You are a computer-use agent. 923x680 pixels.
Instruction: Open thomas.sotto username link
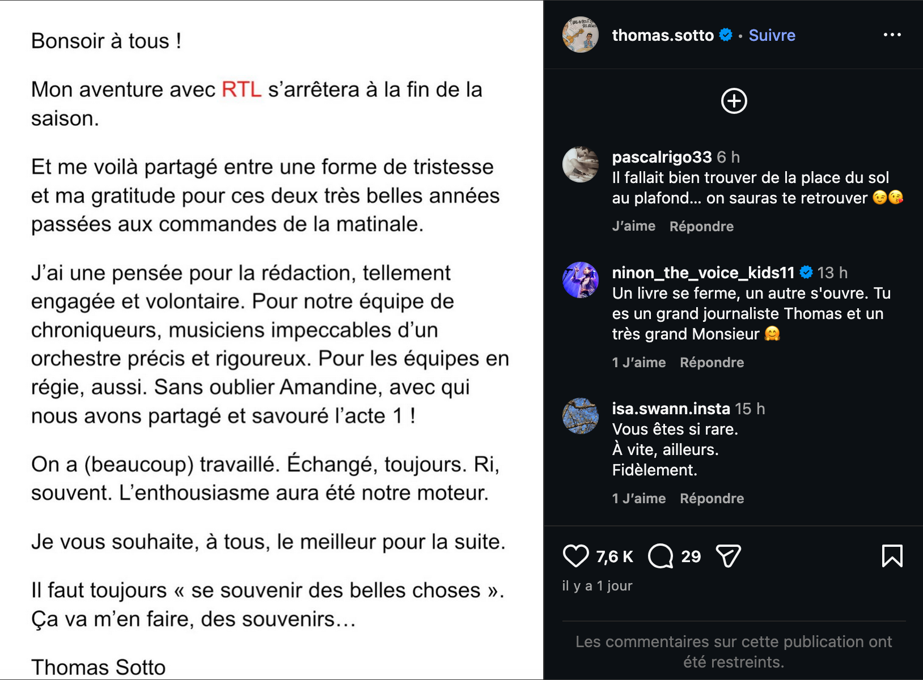(663, 35)
